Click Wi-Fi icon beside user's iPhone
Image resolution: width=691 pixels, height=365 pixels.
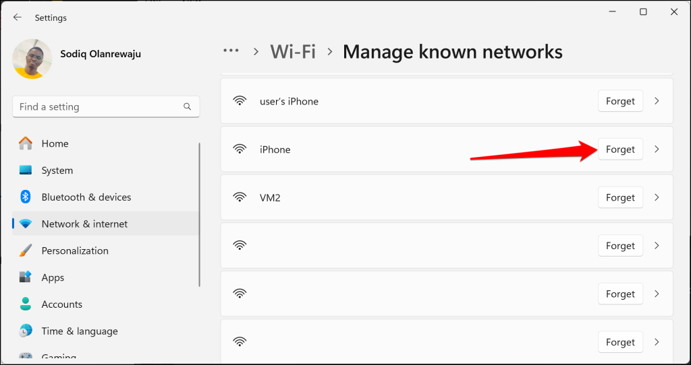point(240,101)
